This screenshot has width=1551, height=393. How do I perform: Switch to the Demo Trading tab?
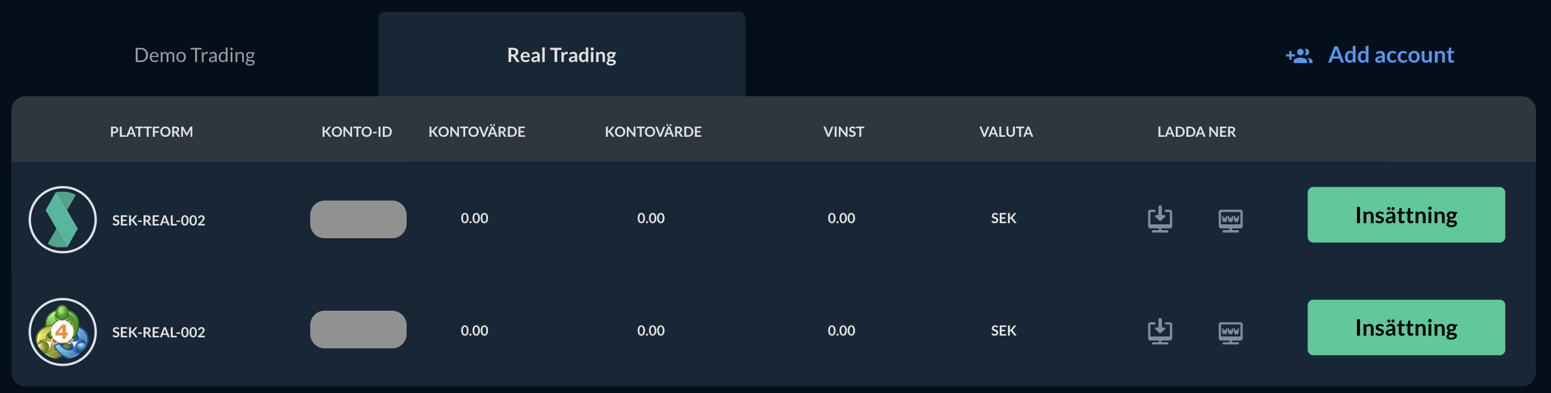point(194,55)
